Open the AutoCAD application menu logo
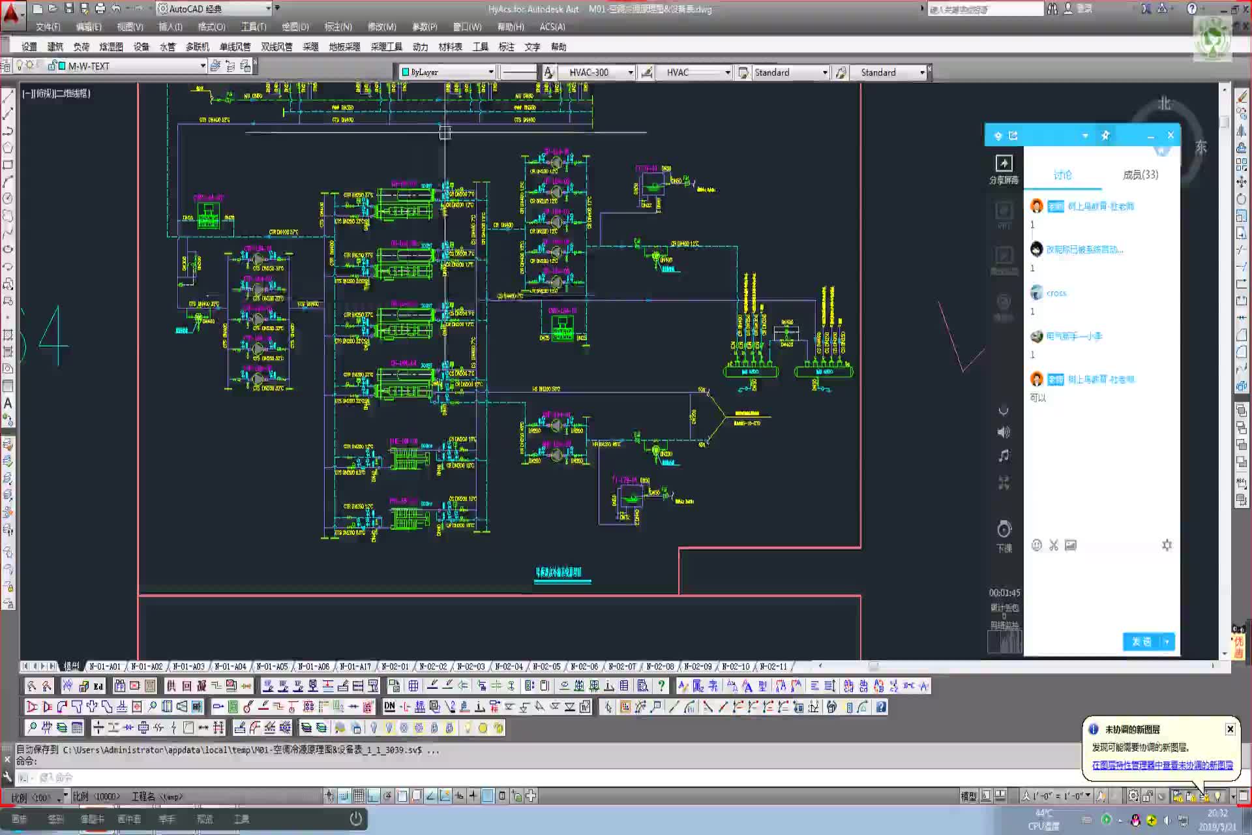Viewport: 1252px width, 835px height. (x=12, y=14)
